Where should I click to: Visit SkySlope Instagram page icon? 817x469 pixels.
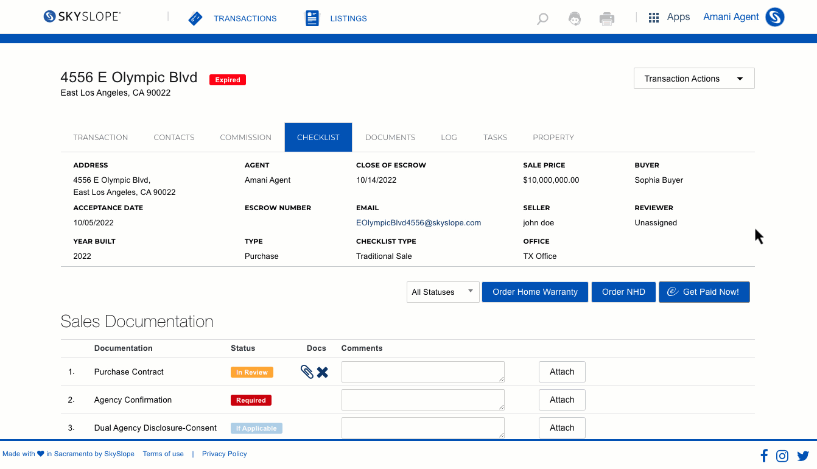[782, 456]
